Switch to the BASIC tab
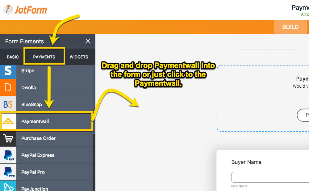The image size is (309, 191). click(x=13, y=57)
